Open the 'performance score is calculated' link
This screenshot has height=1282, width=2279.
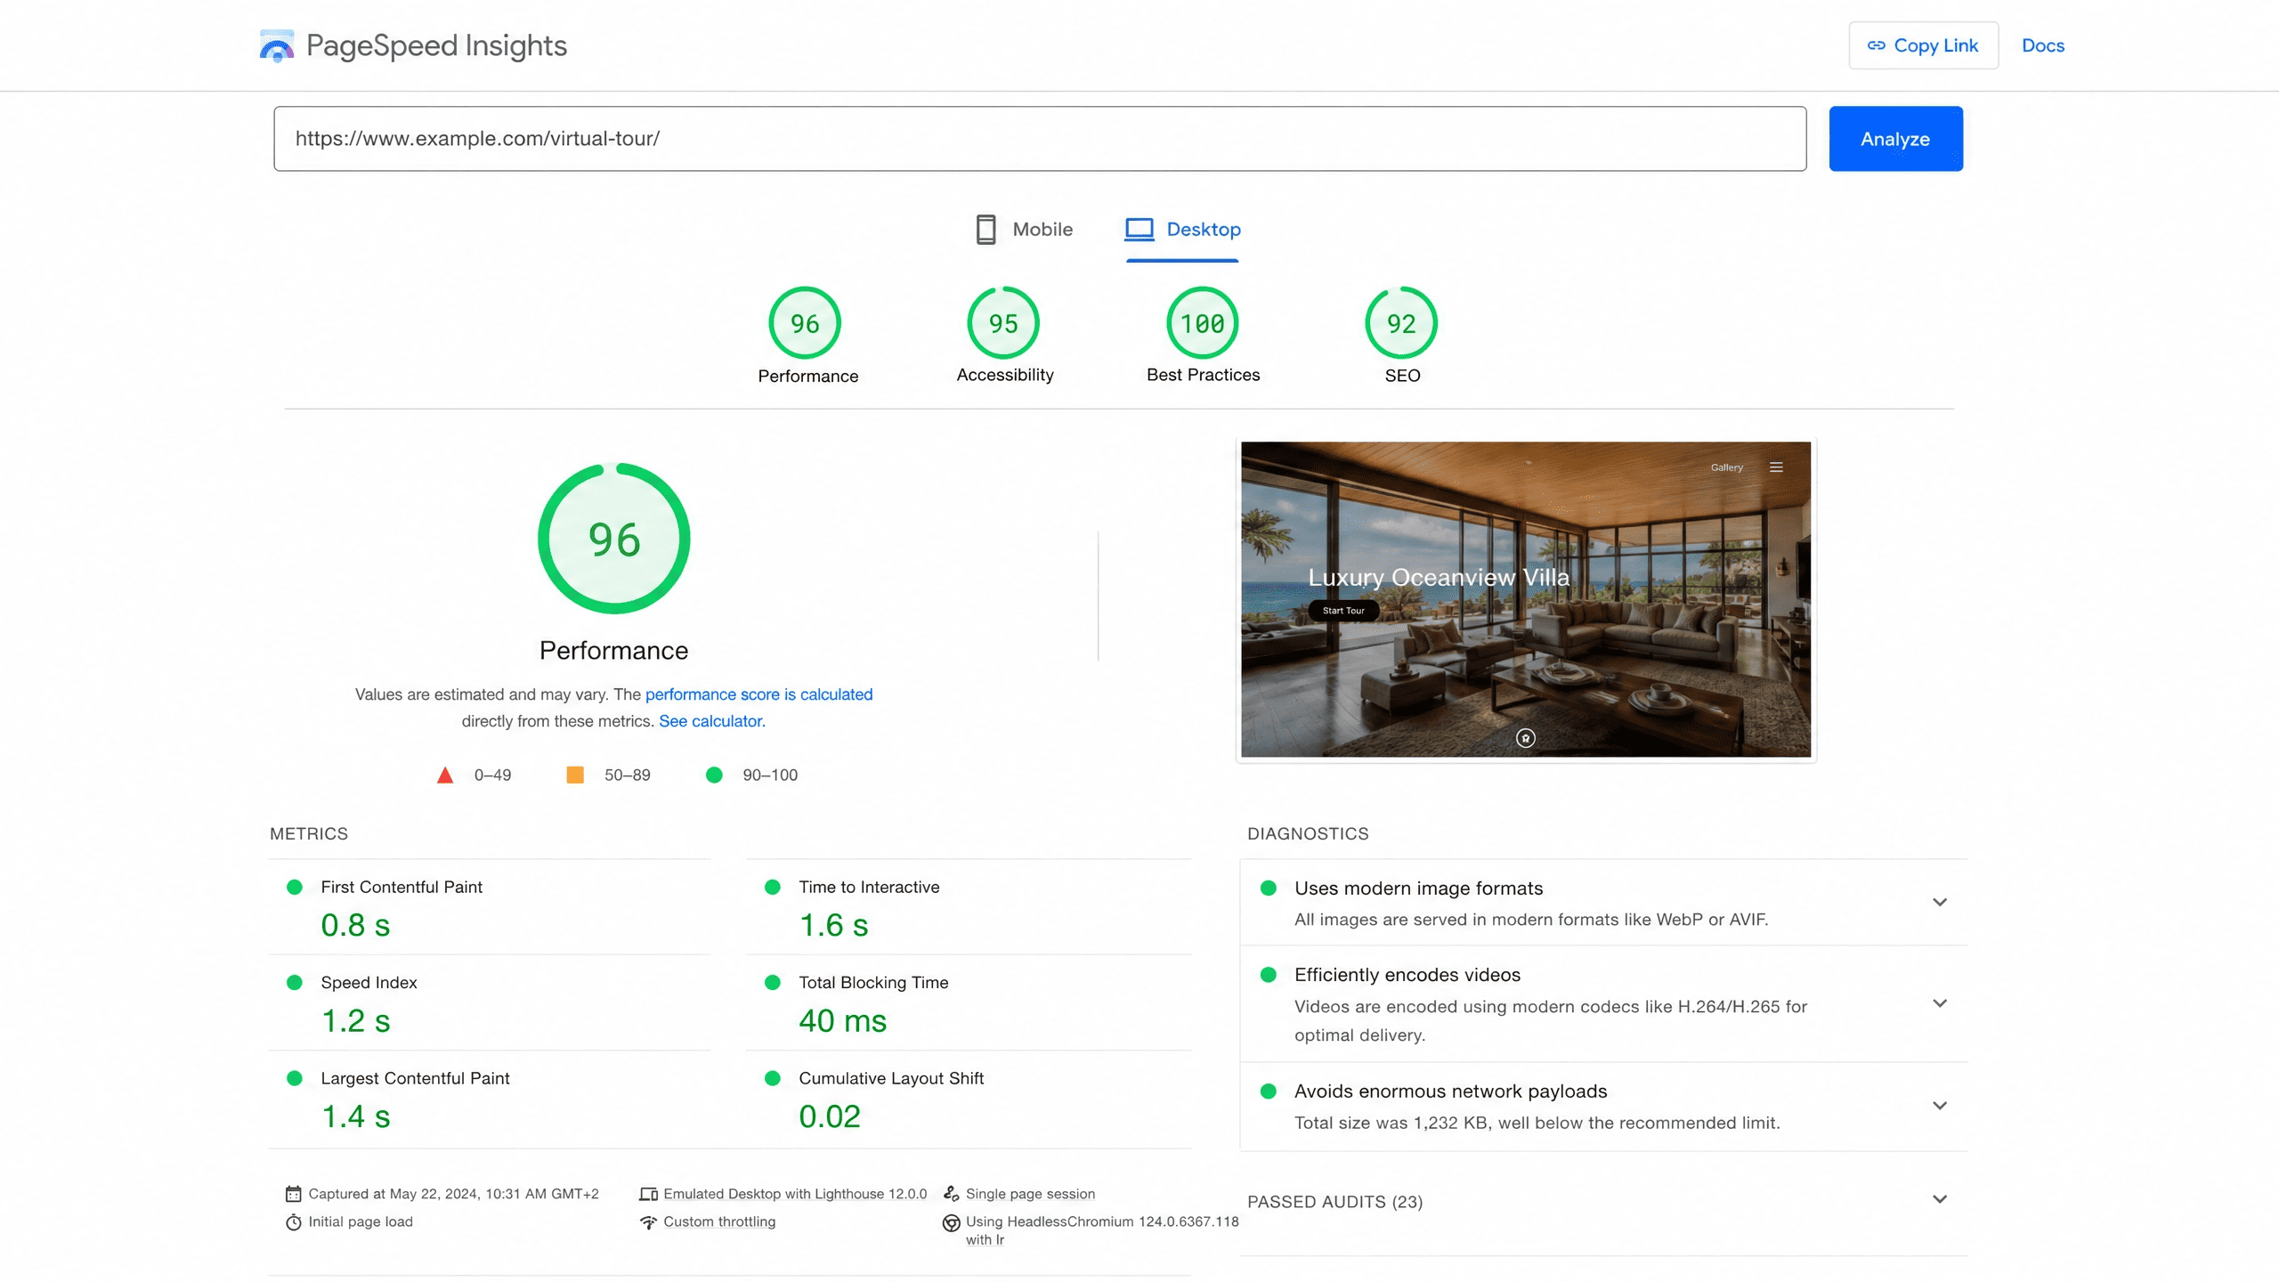(758, 694)
